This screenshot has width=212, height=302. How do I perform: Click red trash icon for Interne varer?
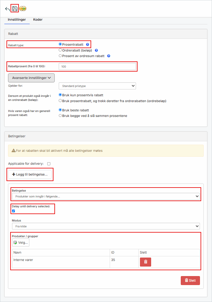(146, 262)
